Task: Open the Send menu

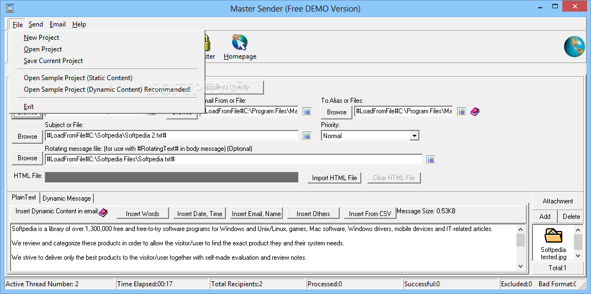Action: click(36, 24)
